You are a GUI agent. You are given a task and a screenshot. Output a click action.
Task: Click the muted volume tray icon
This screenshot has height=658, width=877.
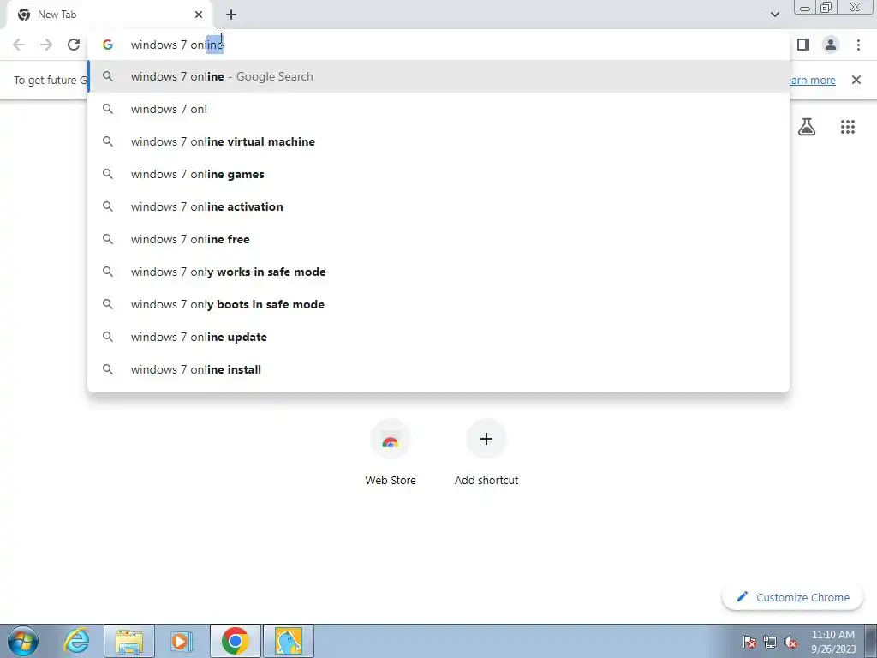(x=790, y=642)
